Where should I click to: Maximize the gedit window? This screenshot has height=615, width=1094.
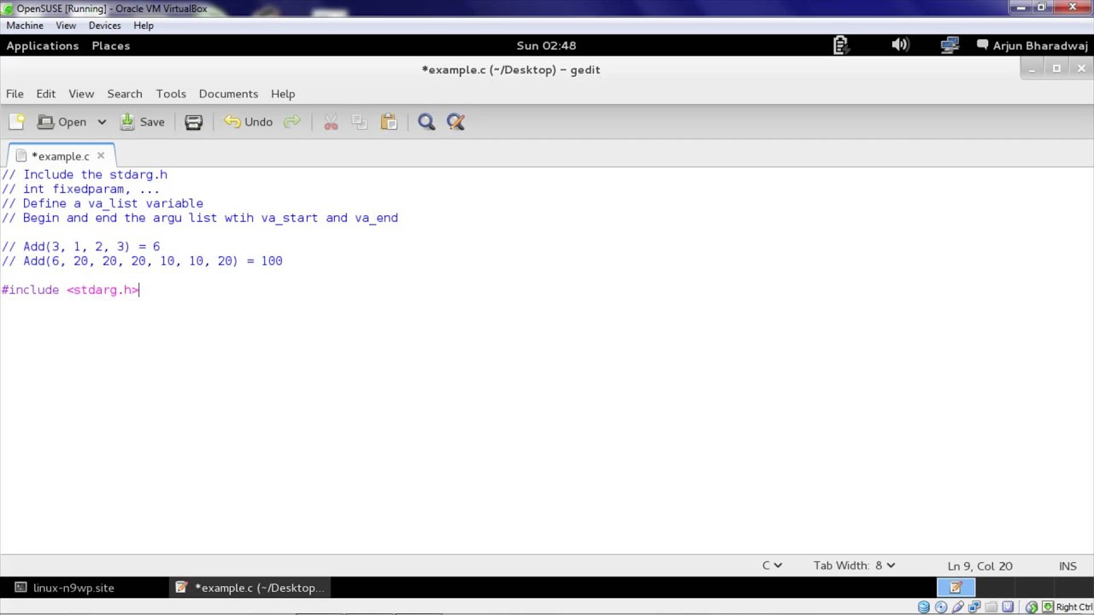pos(1056,68)
